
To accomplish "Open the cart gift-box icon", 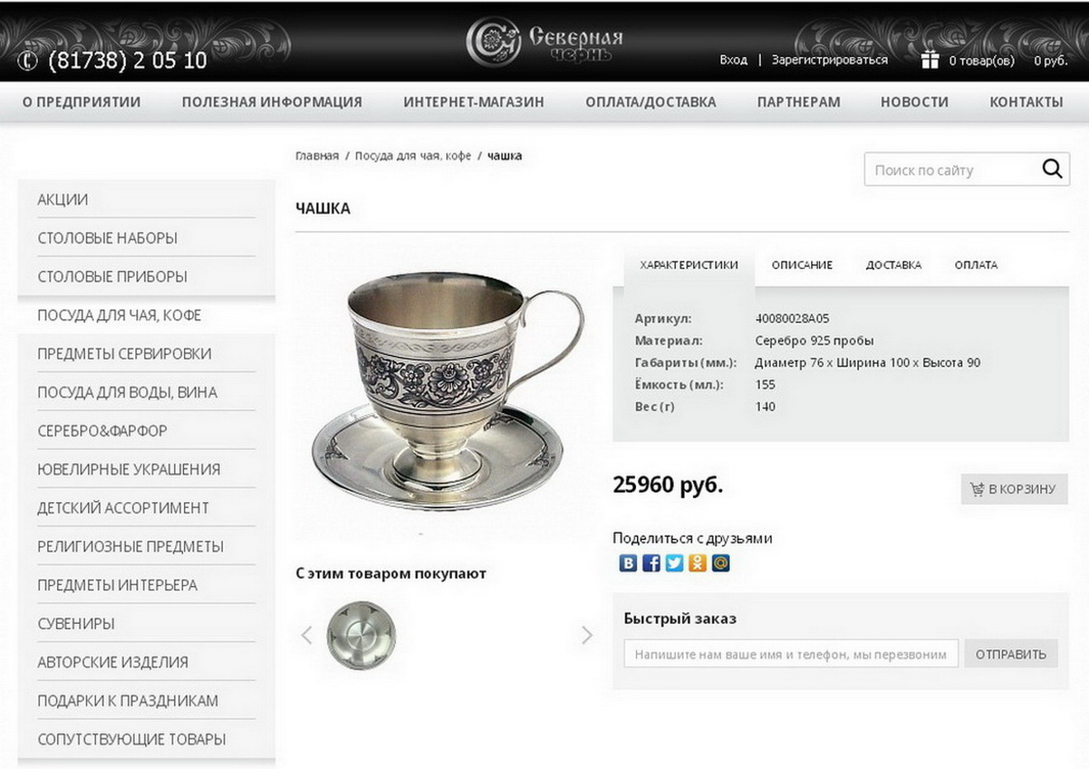I will coord(930,59).
